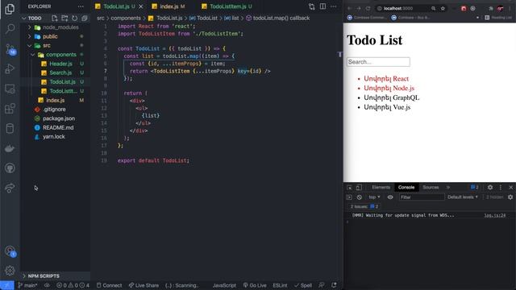Open Explorer more actions ellipsis
This screenshot has width=516, height=290.
81,6
